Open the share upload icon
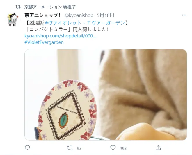 158,148
